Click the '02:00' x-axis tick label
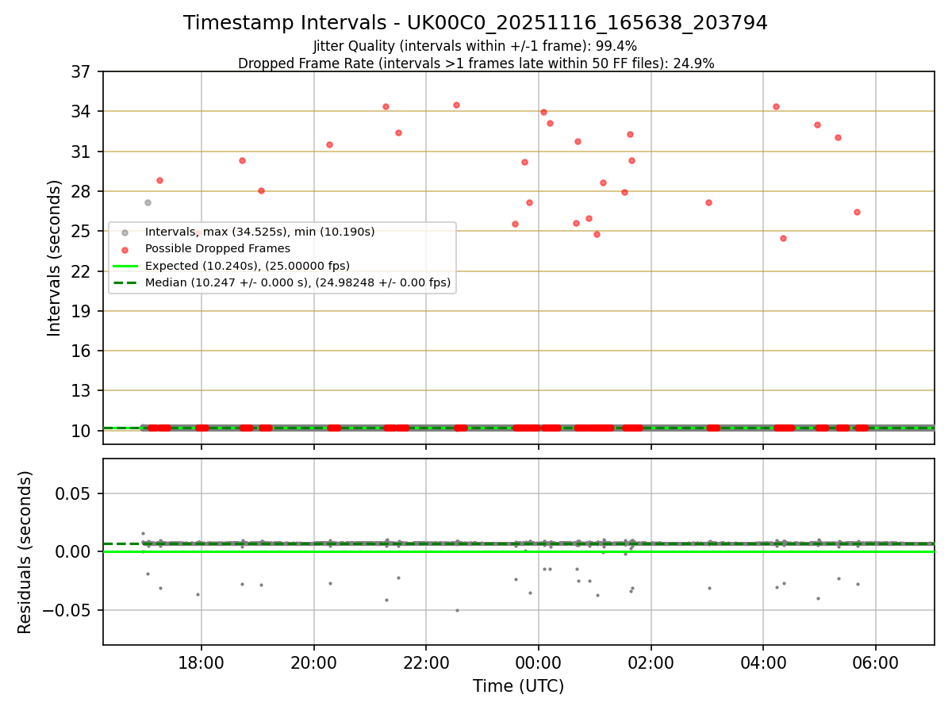 [651, 662]
